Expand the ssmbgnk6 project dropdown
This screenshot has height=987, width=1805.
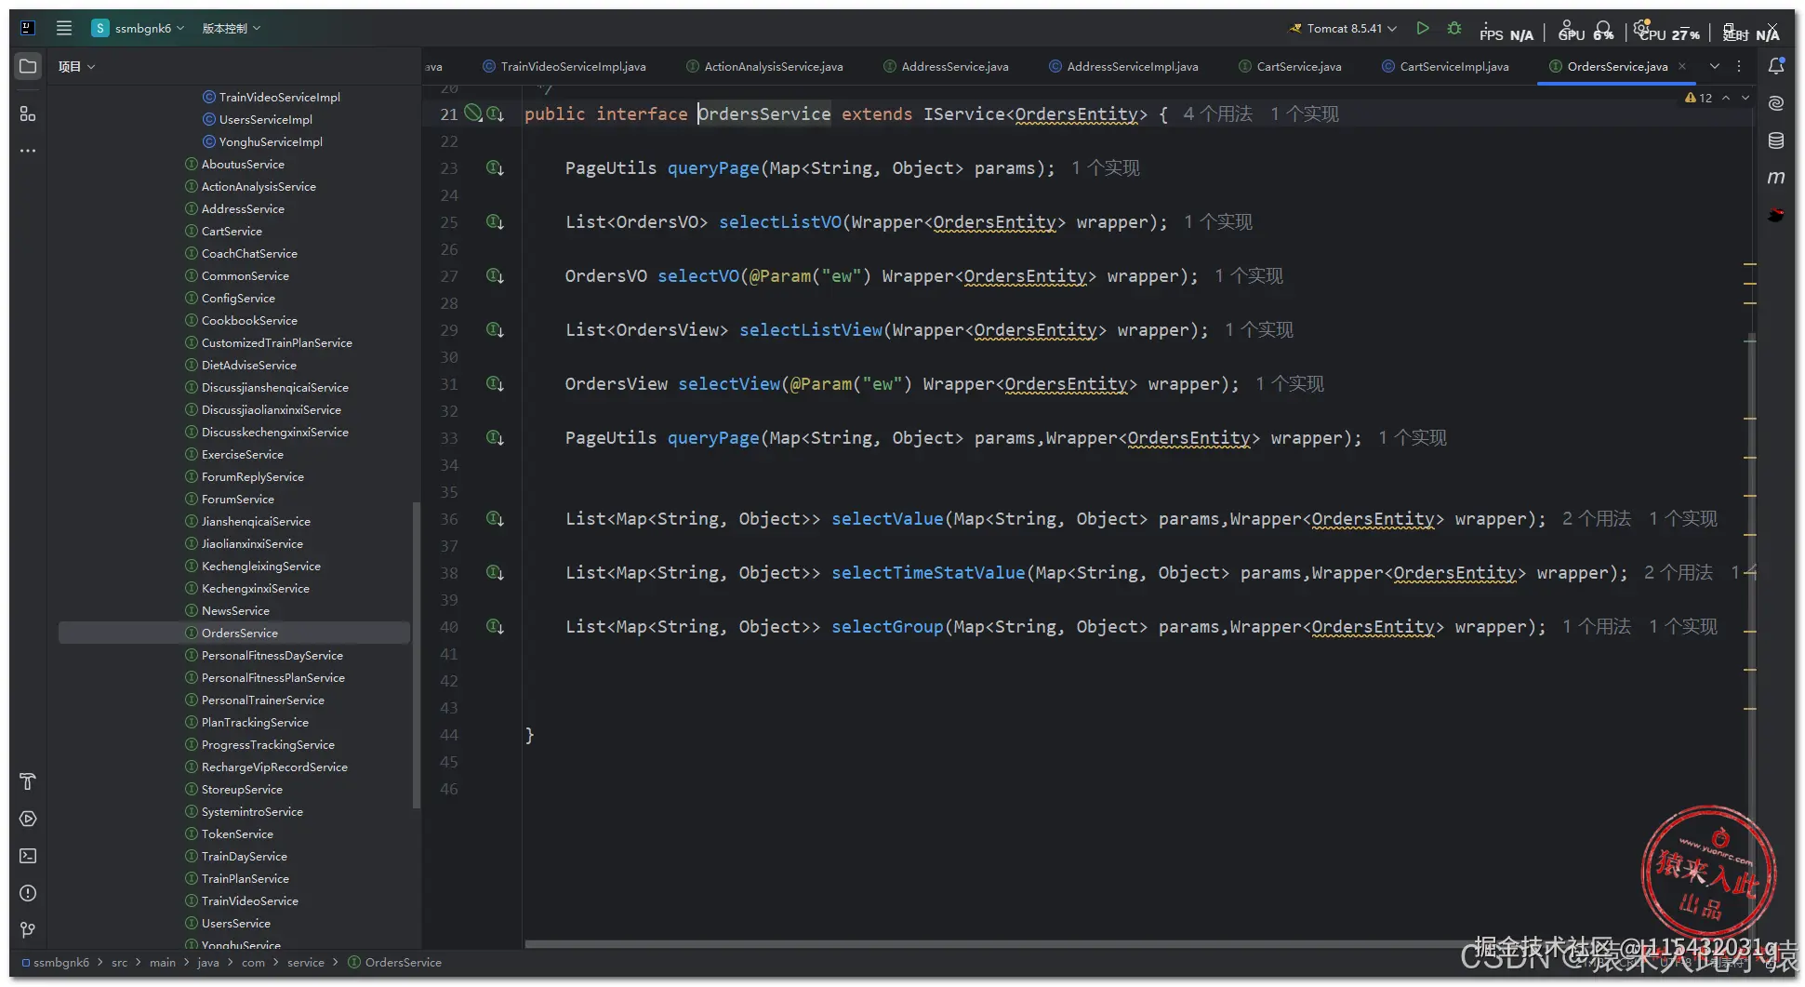(x=139, y=28)
